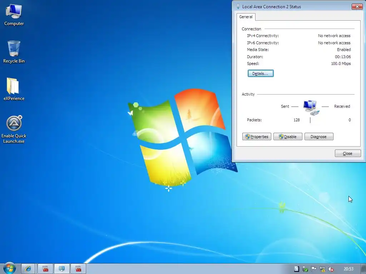Click the Media State value "Enabled"
The height and width of the screenshot is (274, 366).
(x=344, y=50)
